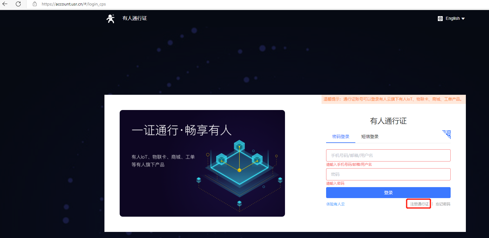Click the 一证通行 promotional banner image
489x238 pixels.
202,163
